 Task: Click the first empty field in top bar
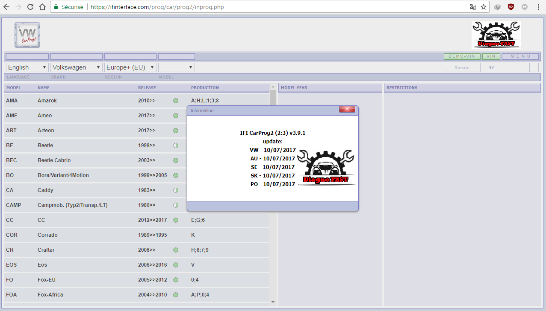coord(27,56)
